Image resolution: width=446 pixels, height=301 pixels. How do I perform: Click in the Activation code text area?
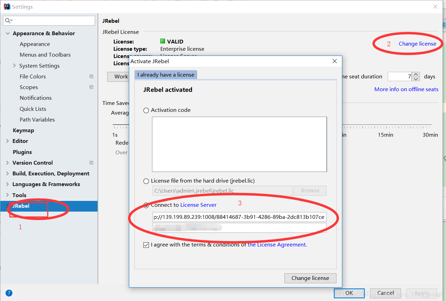point(239,144)
